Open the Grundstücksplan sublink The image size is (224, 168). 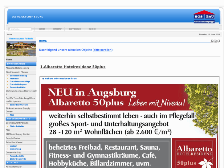18,84
